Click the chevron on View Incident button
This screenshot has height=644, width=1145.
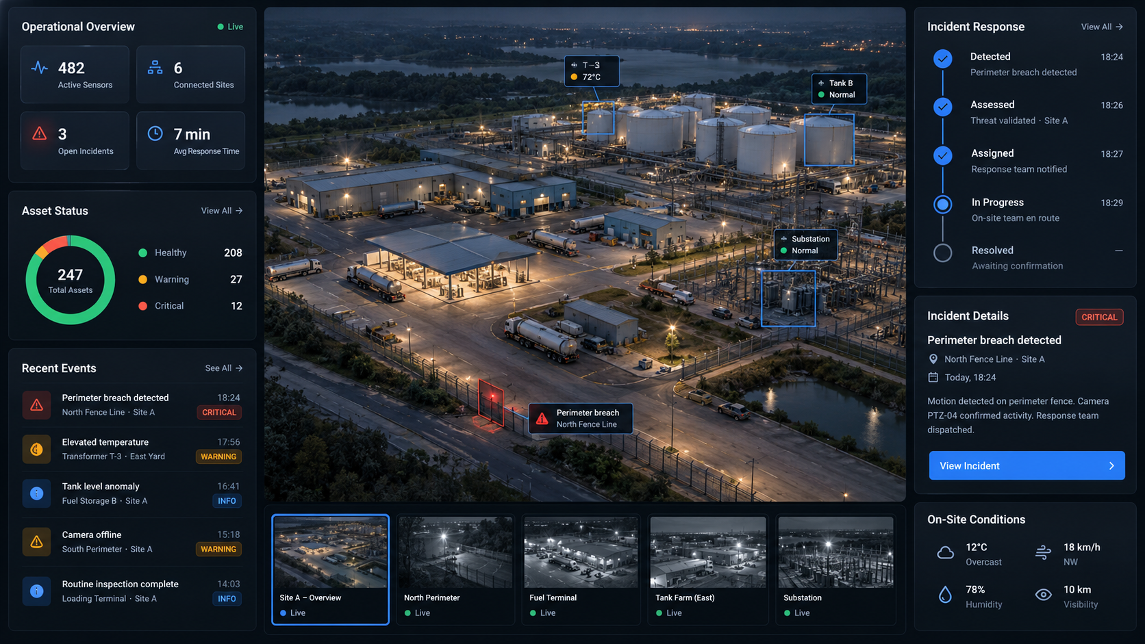tap(1111, 466)
